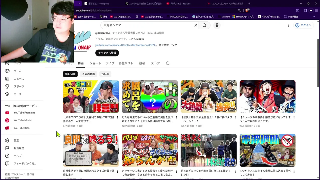Select the 新しい順 sort chip
Viewport: 320px width, 180px height.
click(70, 74)
